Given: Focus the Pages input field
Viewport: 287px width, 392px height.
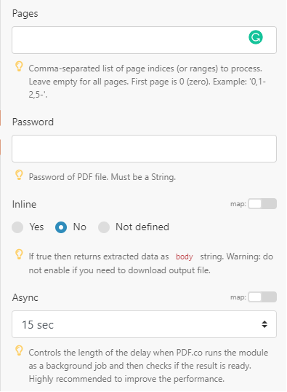Looking at the screenshot, I should 144,40.
